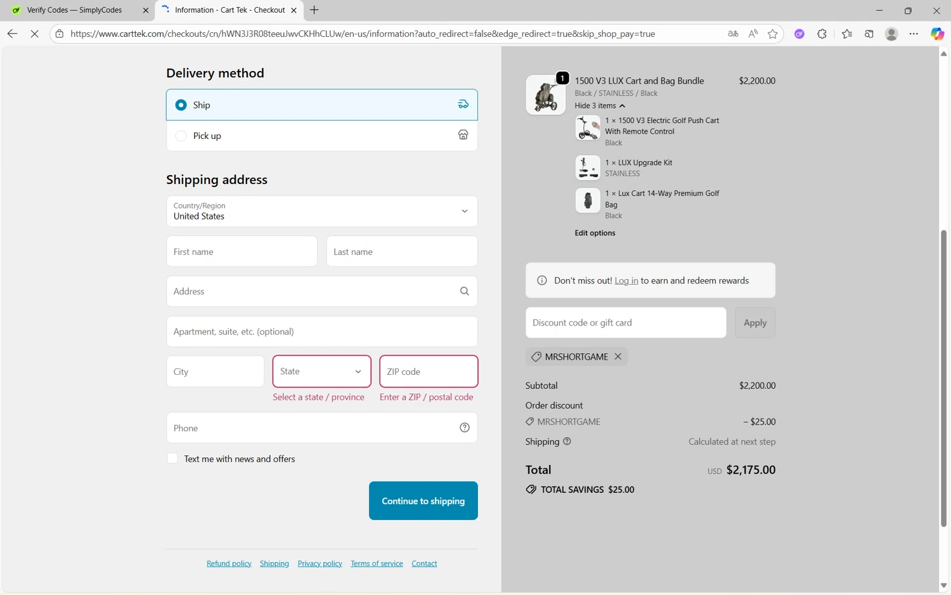Go back to the previous page
The image size is (951, 595).
pos(12,34)
